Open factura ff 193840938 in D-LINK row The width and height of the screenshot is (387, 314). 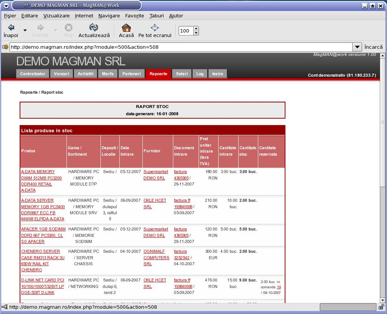(183, 283)
